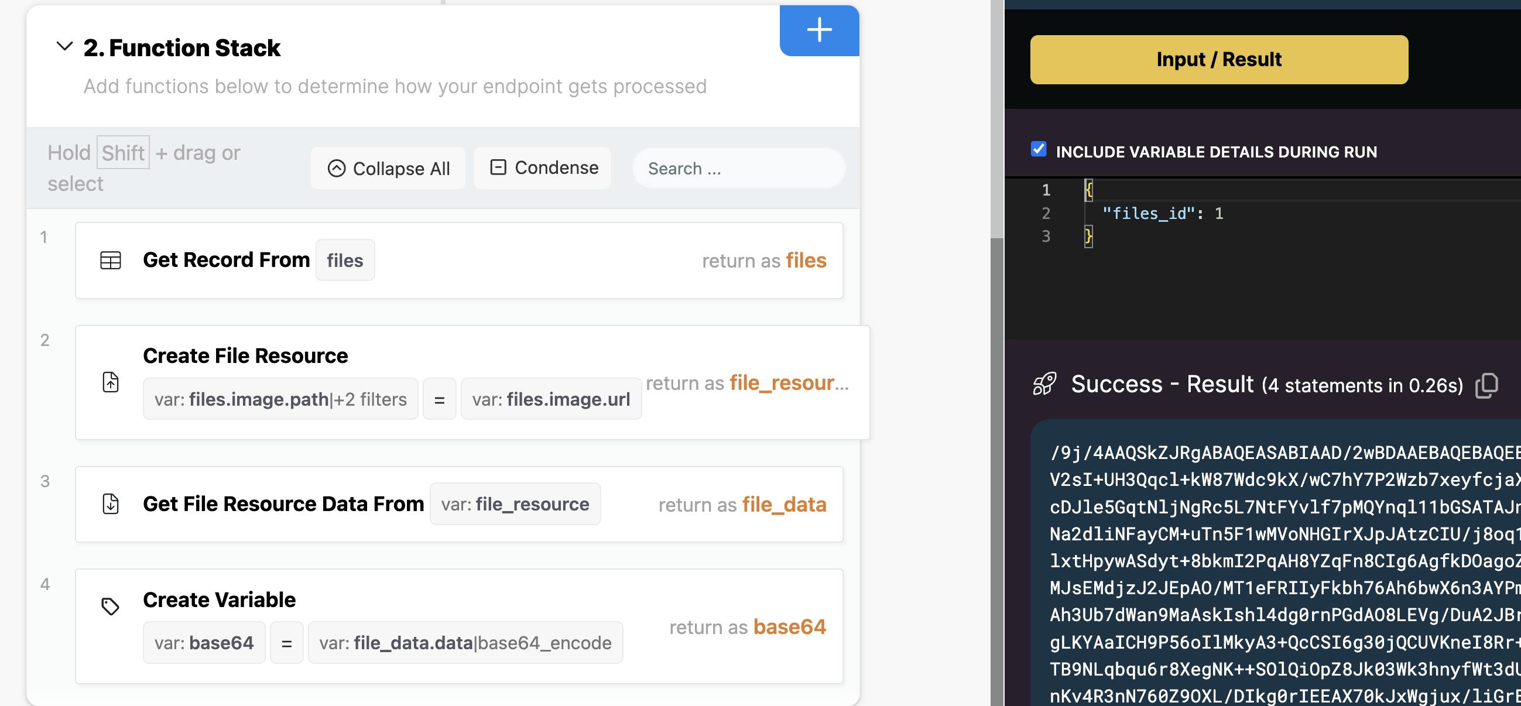Image resolution: width=1521 pixels, height=706 pixels.
Task: Open the files.image.path filters value
Action: click(280, 400)
